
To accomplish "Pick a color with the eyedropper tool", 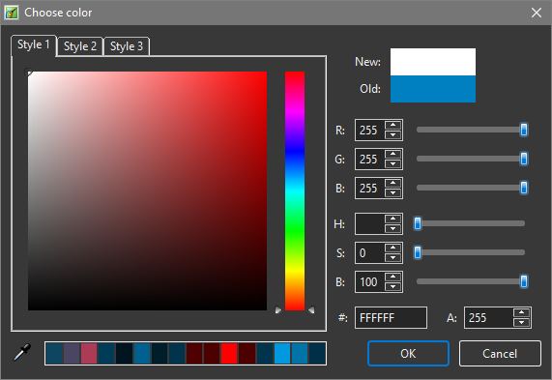I will click(22, 353).
